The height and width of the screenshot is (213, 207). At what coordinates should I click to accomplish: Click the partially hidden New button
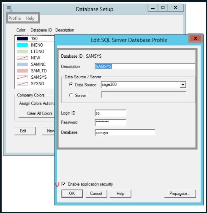point(49,131)
